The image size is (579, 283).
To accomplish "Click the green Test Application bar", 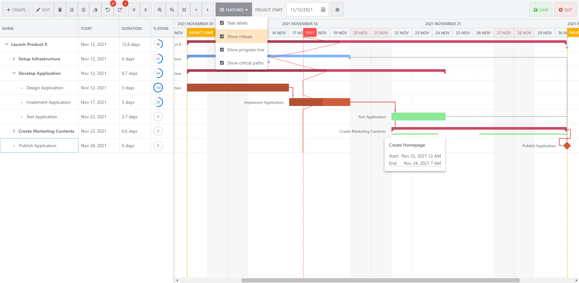I will tap(418, 116).
